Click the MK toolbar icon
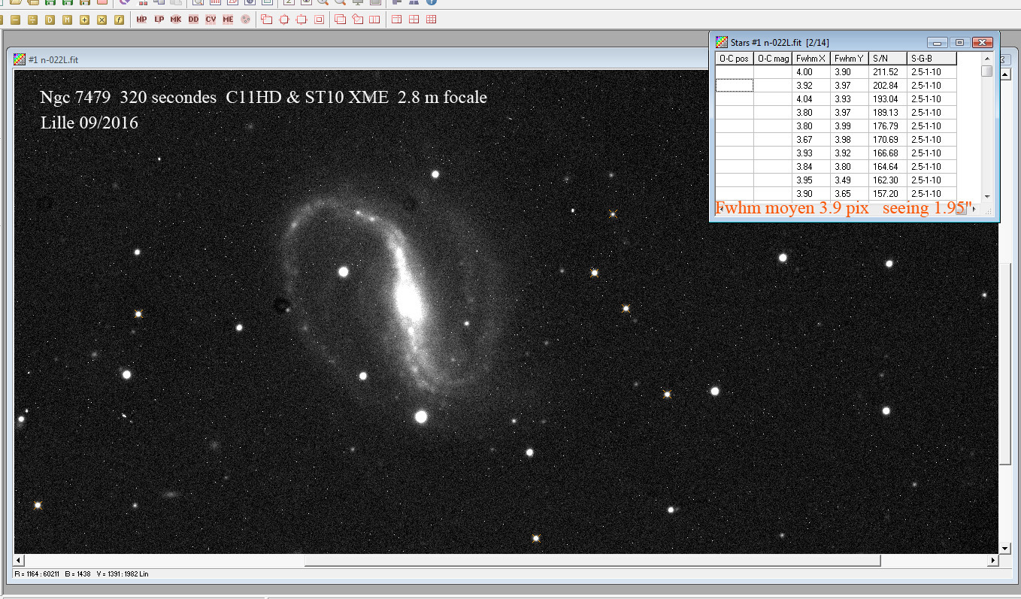Image resolution: width=1021 pixels, height=599 pixels. pyautogui.click(x=176, y=20)
